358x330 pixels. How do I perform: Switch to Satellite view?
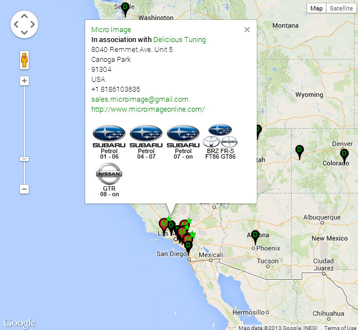[341, 8]
